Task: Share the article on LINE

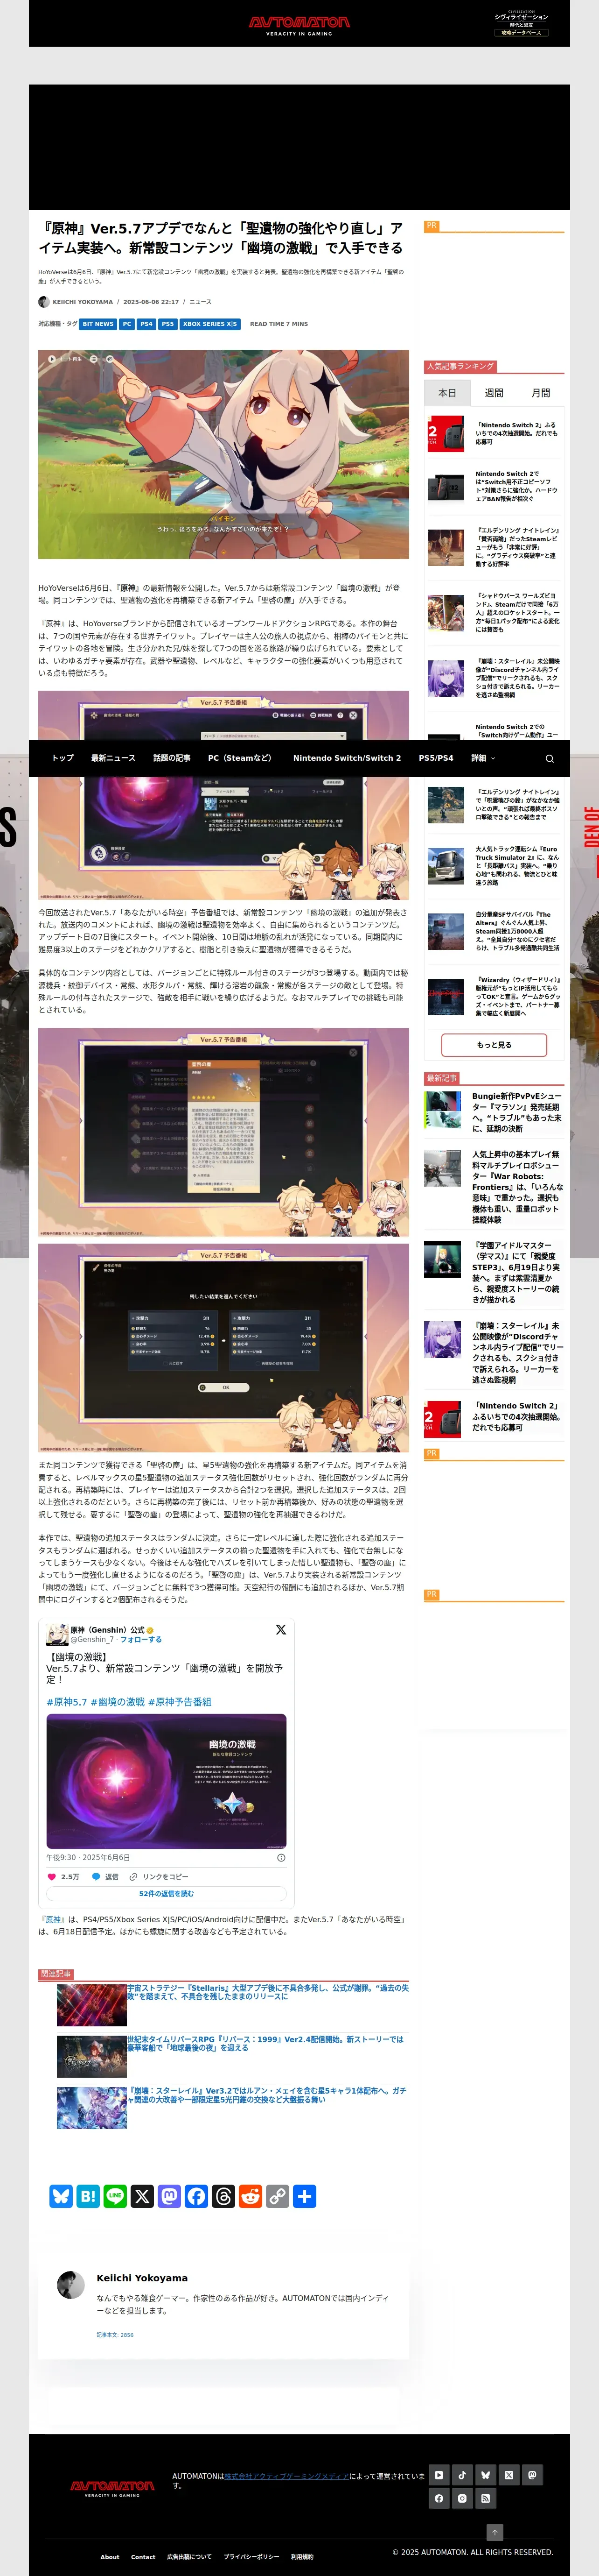Action: pyautogui.click(x=115, y=2196)
